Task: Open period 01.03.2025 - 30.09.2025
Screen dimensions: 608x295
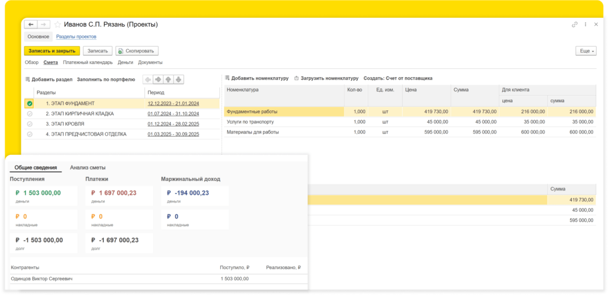Action: click(x=173, y=135)
